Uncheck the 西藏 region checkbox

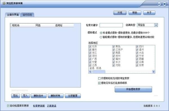[x=137, y=59]
